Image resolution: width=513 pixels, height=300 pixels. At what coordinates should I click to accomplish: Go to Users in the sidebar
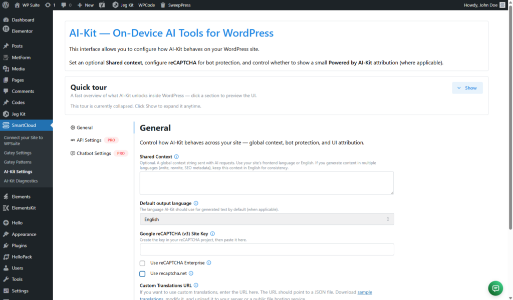[x=18, y=268]
